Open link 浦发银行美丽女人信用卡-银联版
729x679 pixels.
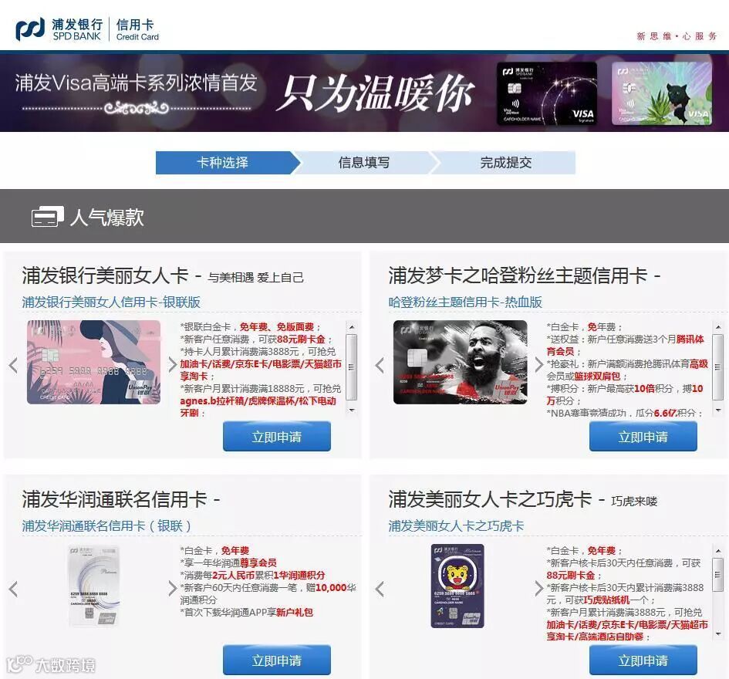[111, 302]
